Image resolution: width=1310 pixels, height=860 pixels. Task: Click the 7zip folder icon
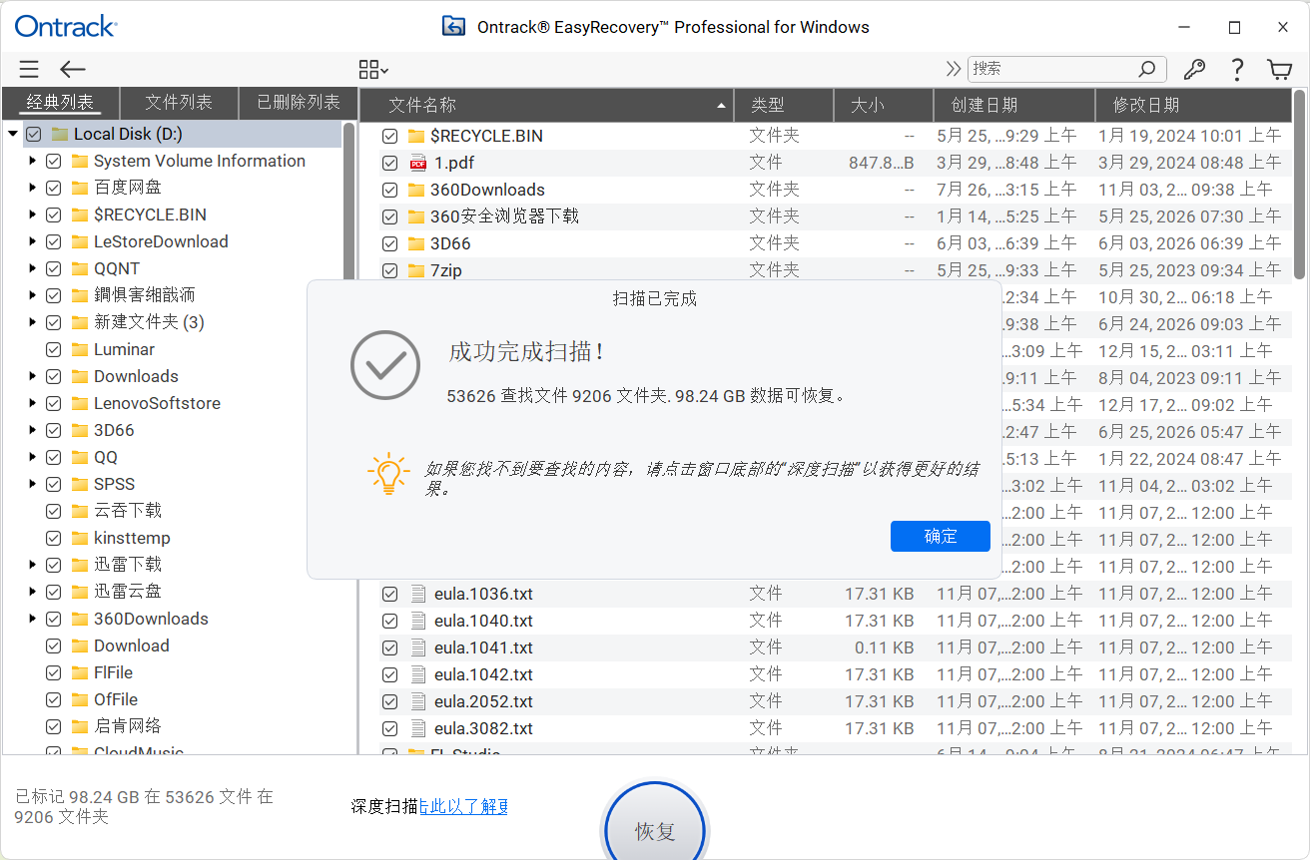(x=417, y=270)
